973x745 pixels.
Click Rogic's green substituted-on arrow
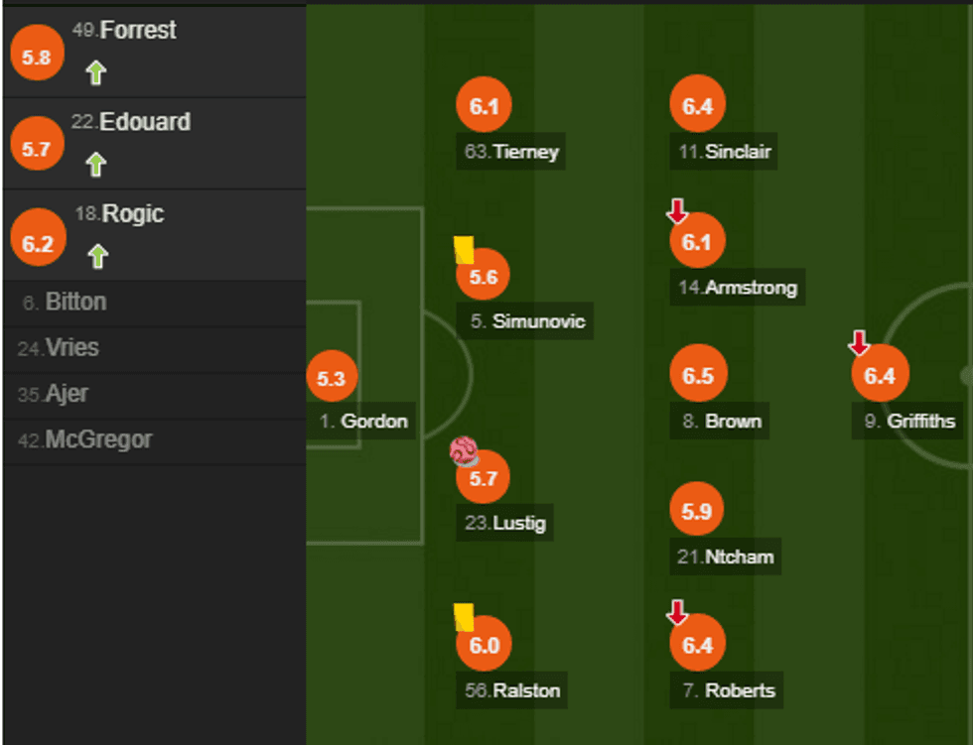tap(95, 257)
